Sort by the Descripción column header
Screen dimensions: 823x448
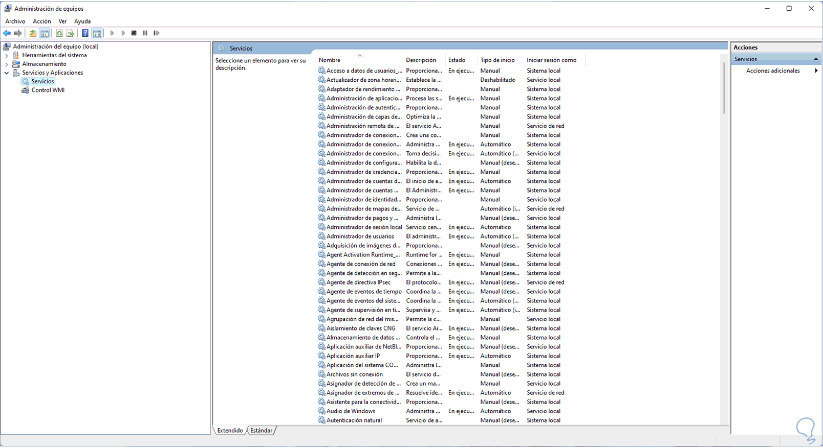pyautogui.click(x=424, y=60)
